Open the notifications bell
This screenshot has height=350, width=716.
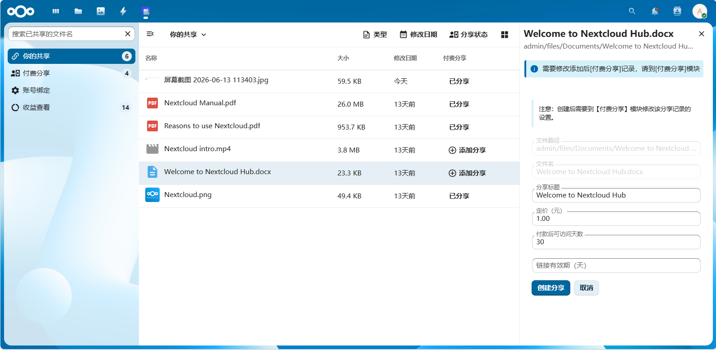(x=655, y=11)
